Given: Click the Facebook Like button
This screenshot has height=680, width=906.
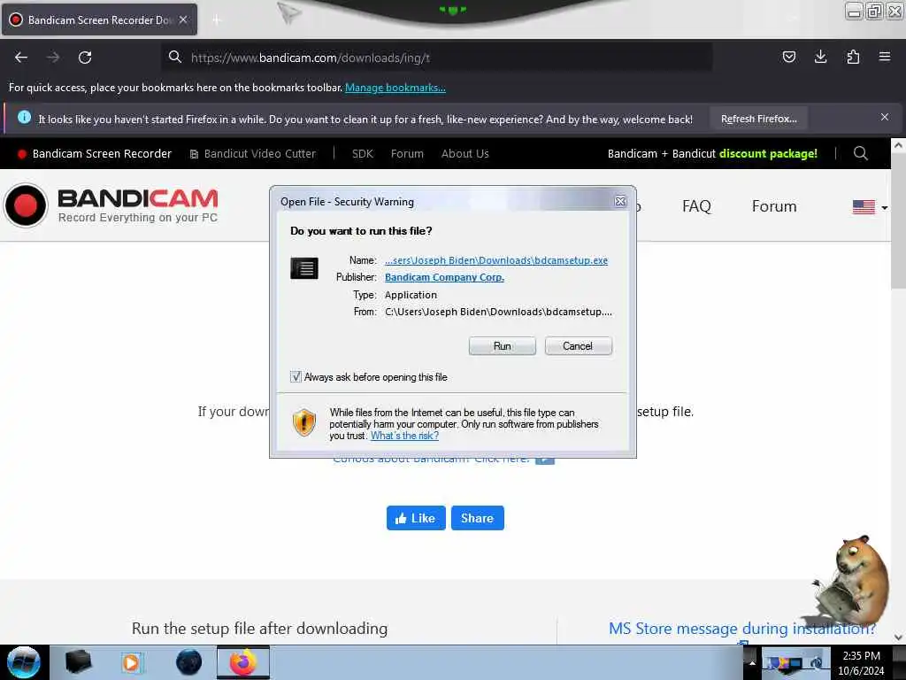Looking at the screenshot, I should click(416, 518).
